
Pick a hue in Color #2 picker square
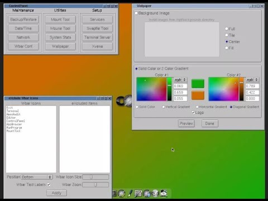click(223, 89)
